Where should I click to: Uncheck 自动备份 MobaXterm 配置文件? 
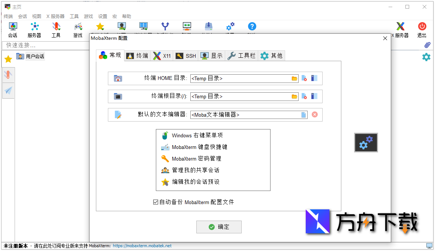(155, 202)
